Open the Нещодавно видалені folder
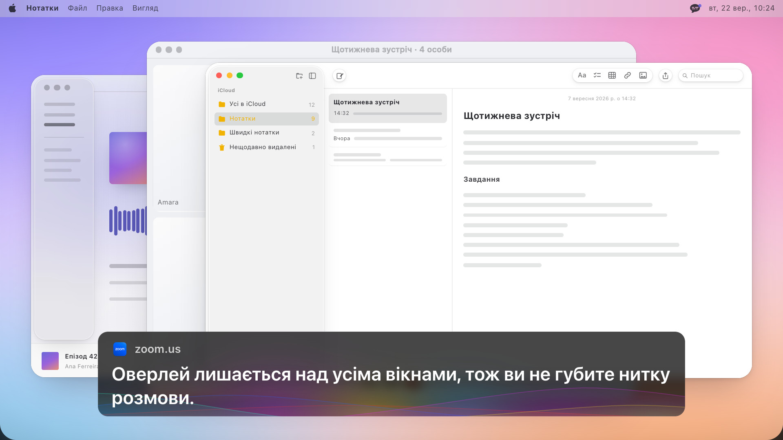The height and width of the screenshot is (440, 783). coord(267,147)
